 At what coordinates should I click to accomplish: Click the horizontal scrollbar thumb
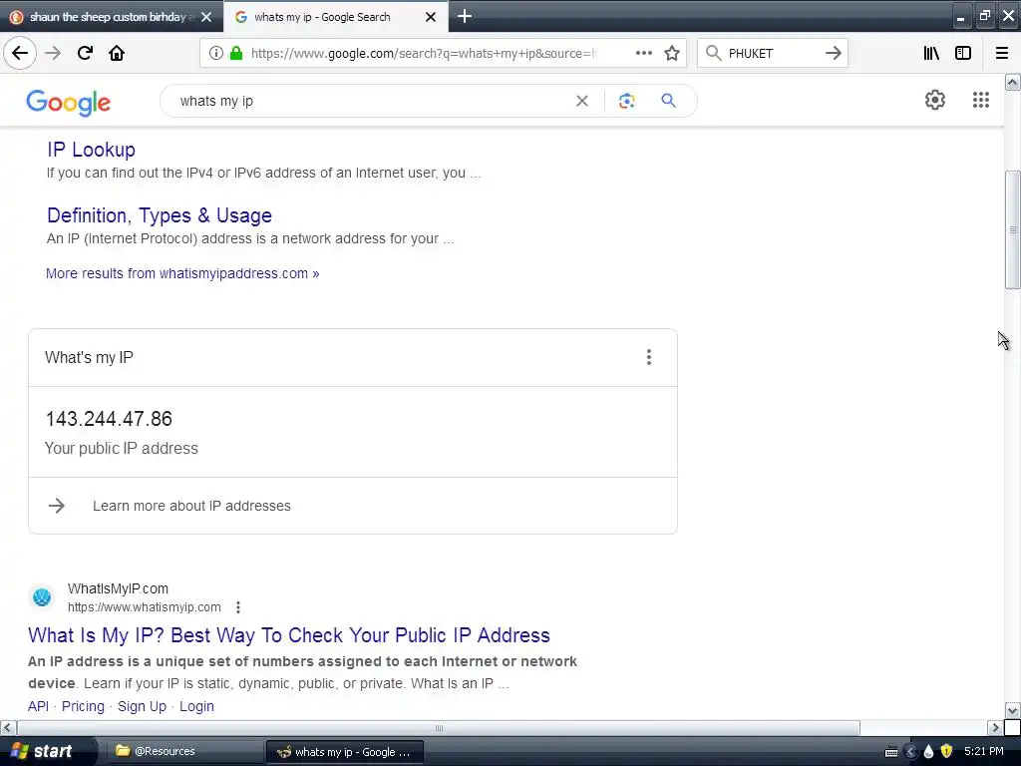[x=439, y=727]
